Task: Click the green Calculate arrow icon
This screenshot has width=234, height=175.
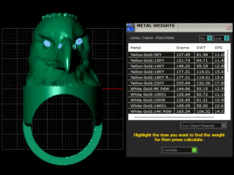Action: click(x=194, y=150)
